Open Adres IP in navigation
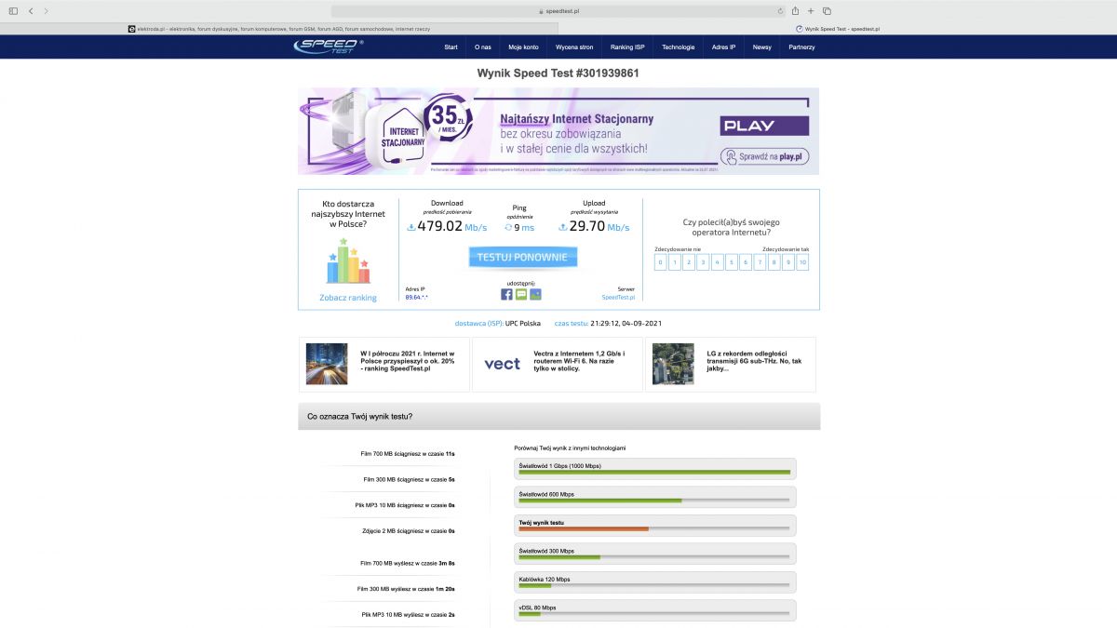The image size is (1117, 628). click(723, 47)
